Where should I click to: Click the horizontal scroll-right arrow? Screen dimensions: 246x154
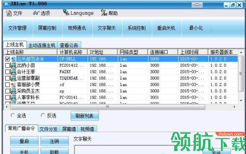point(234,107)
